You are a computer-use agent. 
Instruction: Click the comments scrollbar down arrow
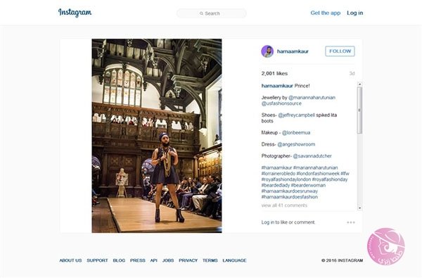click(x=359, y=208)
